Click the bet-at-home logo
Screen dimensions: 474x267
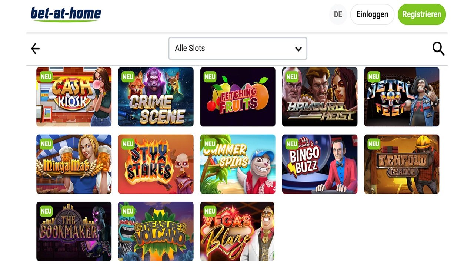[x=66, y=14]
